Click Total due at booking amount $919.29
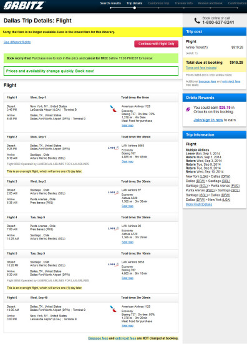Viewport: 247px width, 344px height. point(236,63)
